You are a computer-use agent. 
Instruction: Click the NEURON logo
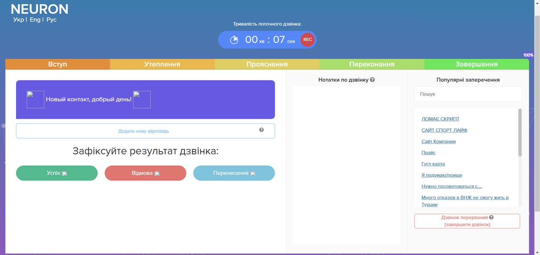[x=39, y=9]
